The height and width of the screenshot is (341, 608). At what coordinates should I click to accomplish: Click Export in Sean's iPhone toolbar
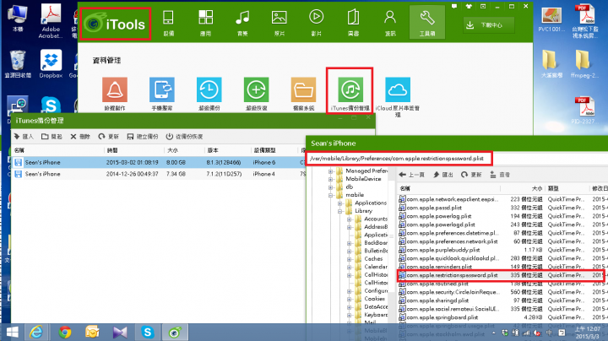click(x=442, y=175)
